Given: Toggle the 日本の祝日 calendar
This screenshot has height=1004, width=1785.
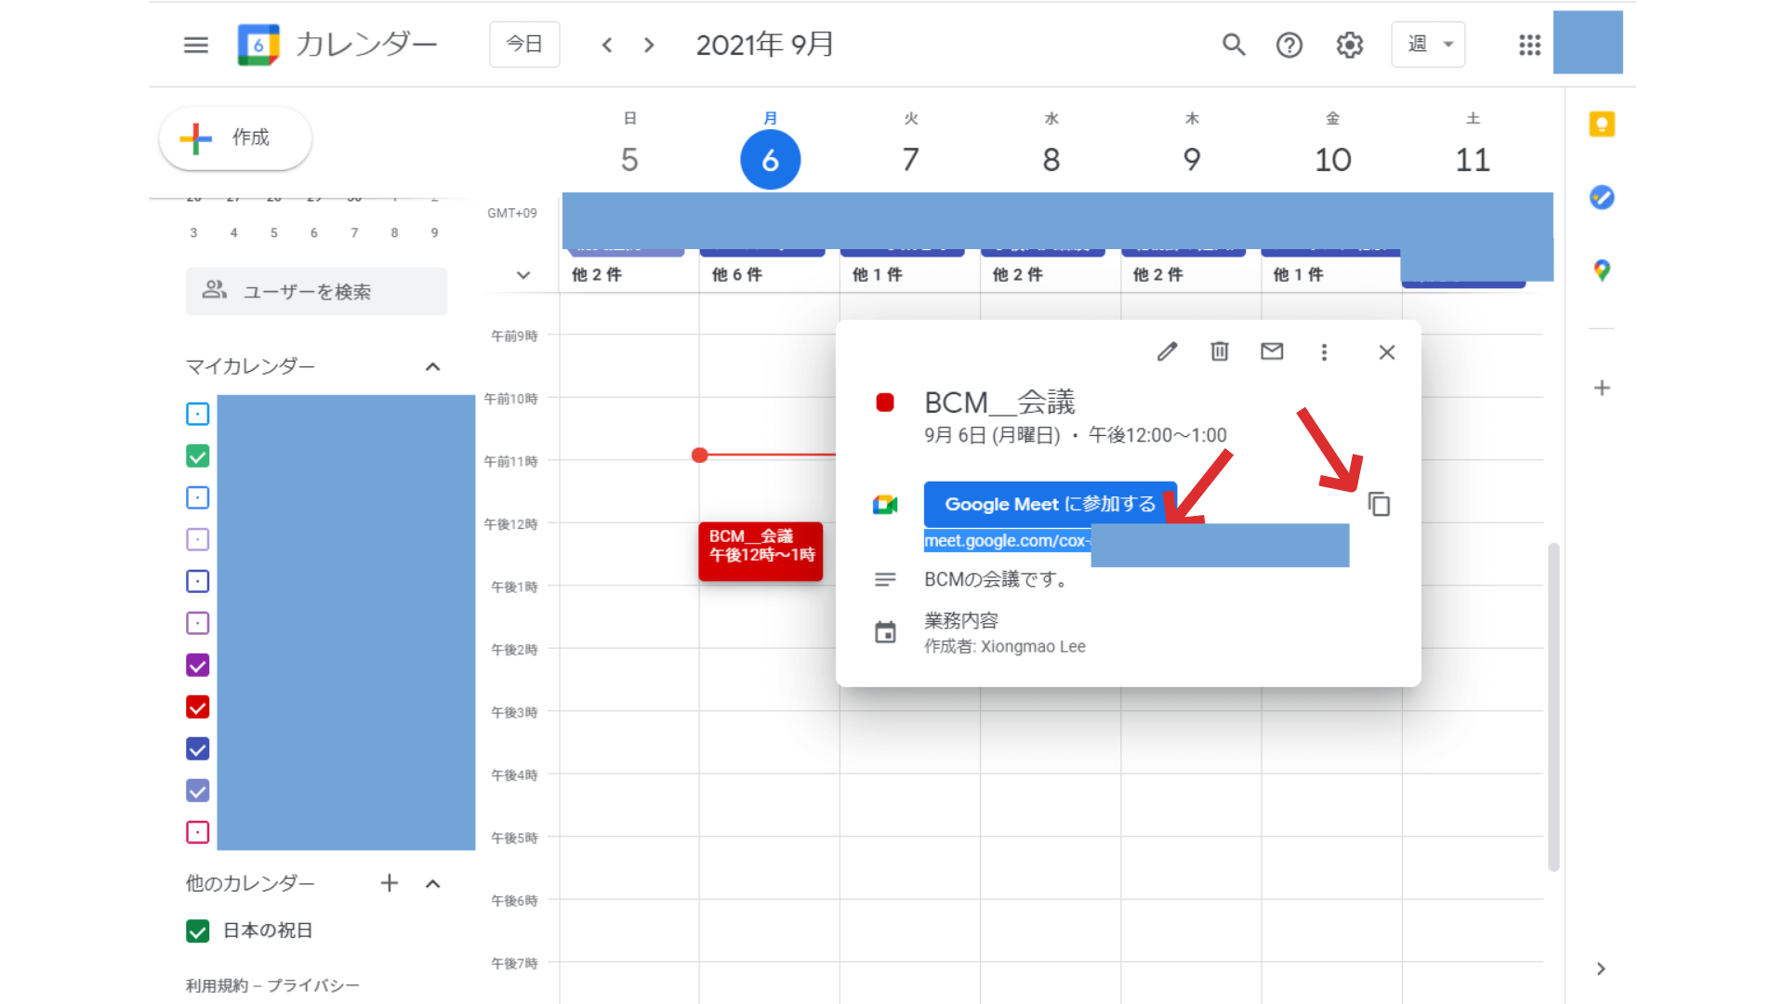Looking at the screenshot, I should [196, 930].
